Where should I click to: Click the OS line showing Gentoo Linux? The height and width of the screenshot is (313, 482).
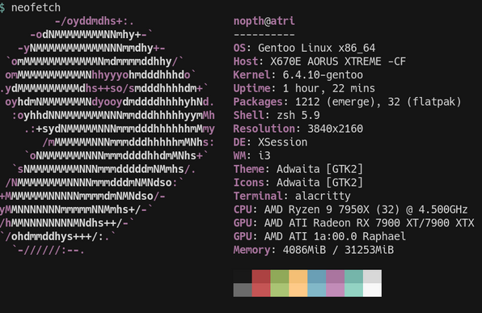[x=304, y=48]
